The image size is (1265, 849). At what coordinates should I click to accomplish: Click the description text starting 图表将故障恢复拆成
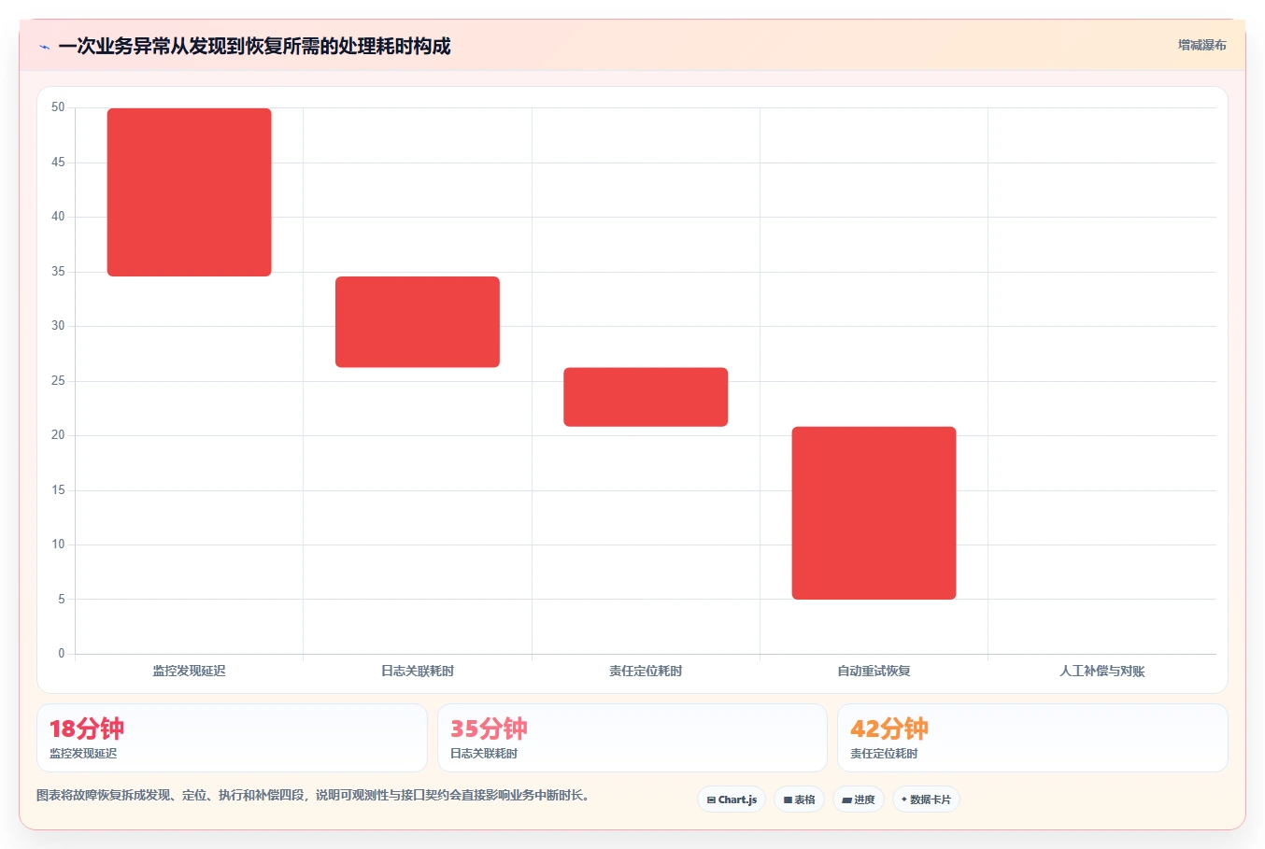click(313, 796)
